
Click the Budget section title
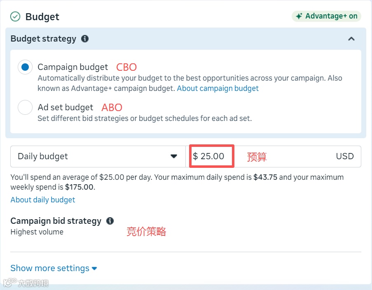tap(42, 17)
